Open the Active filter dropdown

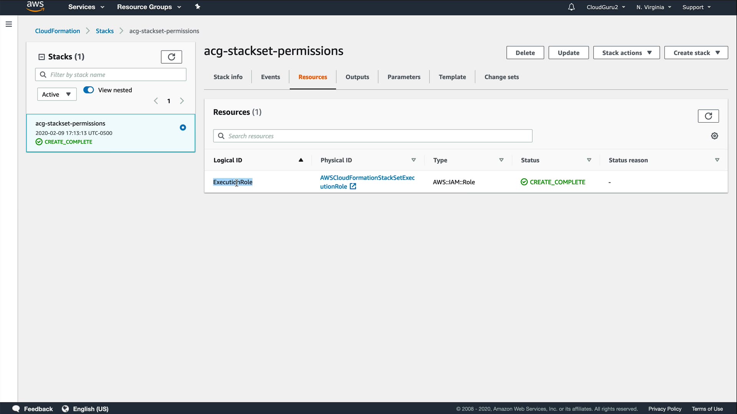click(x=57, y=94)
